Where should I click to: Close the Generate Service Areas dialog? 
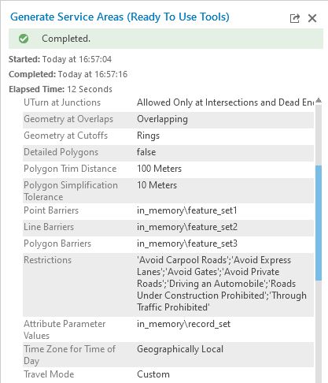click(312, 18)
